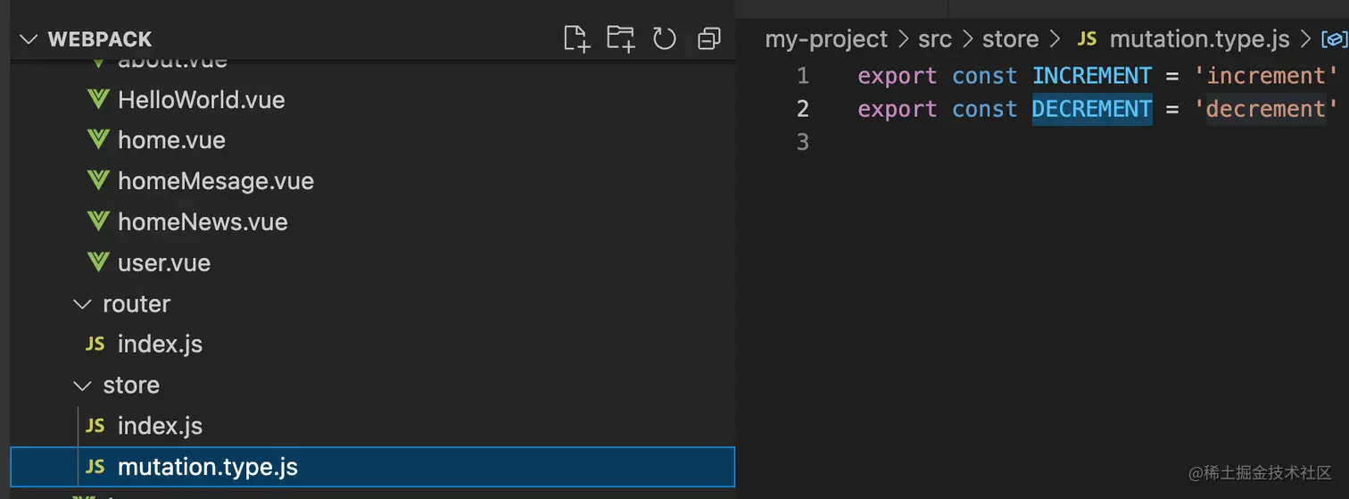Open home.vue file
The height and width of the screenshot is (499, 1349).
tap(171, 140)
